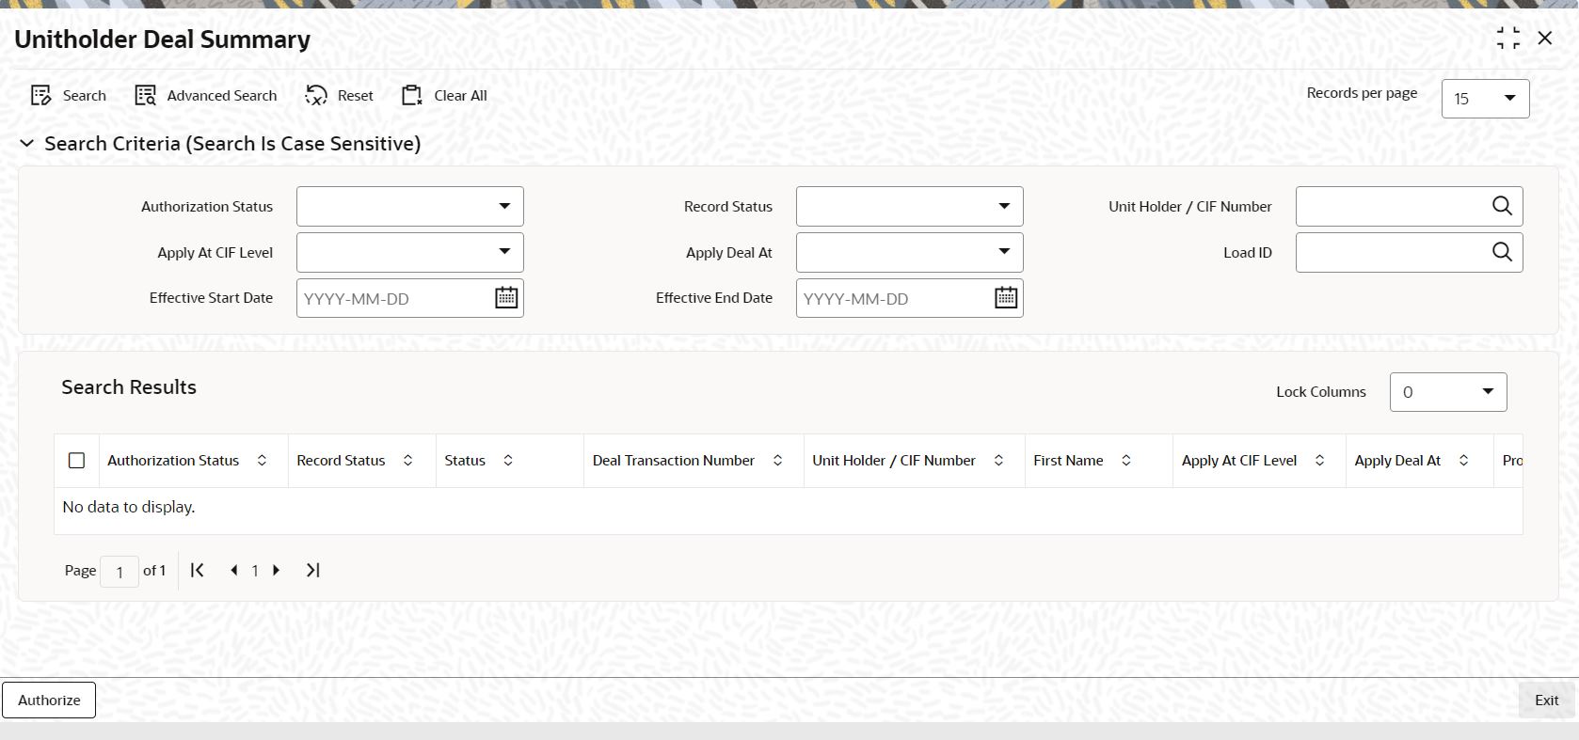Viewport: 1579px width, 740px height.
Task: Toggle full-screen window icon
Action: click(1507, 39)
